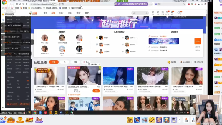The width and height of the screenshot is (222, 125).
Task: Select the 热舞 filter tab
Action: point(75,62)
